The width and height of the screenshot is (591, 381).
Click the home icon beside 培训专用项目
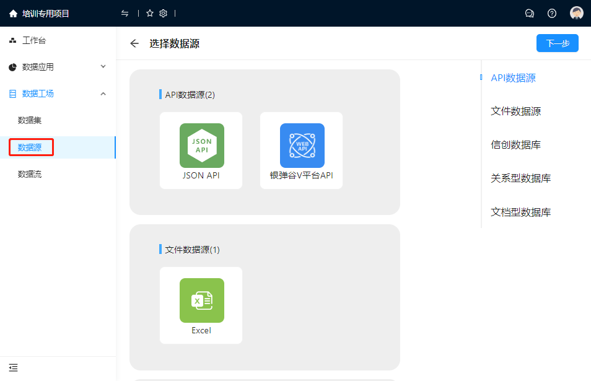pos(13,13)
